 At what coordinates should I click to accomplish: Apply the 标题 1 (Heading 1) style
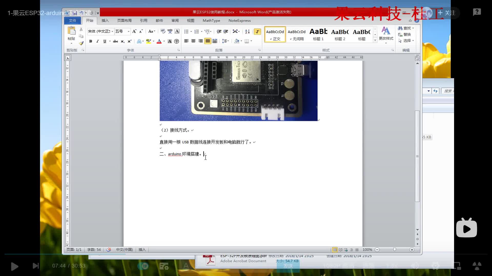tap(318, 34)
